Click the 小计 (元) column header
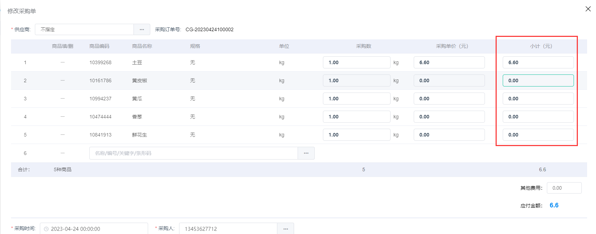The width and height of the screenshot is (596, 234). pos(541,46)
